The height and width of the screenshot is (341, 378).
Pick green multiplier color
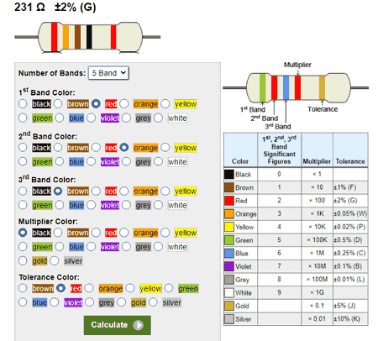pyautogui.click(x=23, y=247)
